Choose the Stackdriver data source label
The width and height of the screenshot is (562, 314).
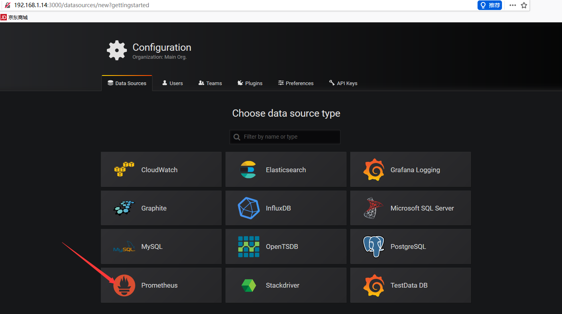coord(283,285)
